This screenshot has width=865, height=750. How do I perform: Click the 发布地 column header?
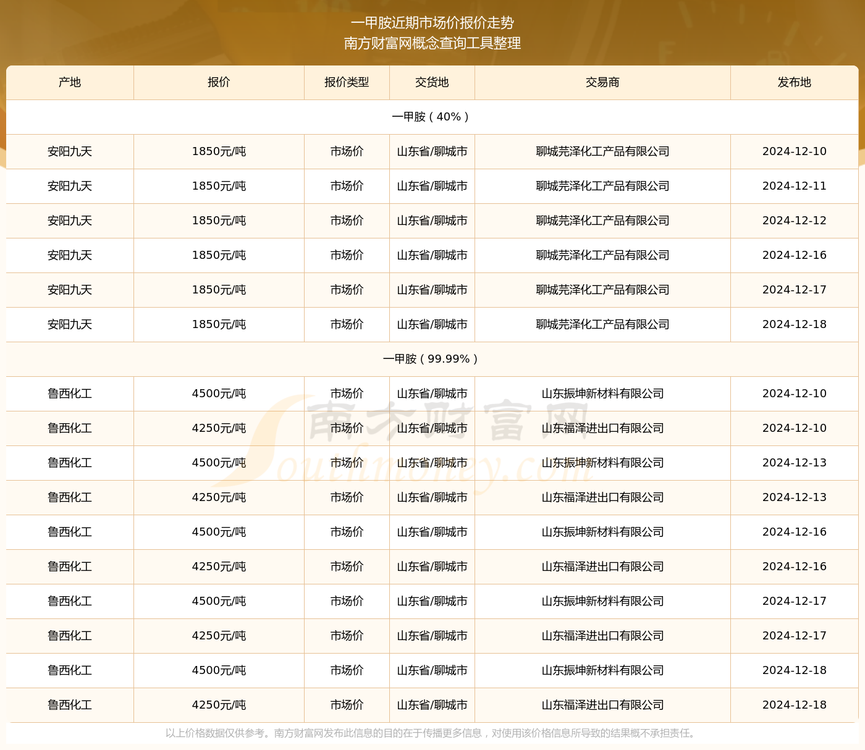(x=795, y=82)
